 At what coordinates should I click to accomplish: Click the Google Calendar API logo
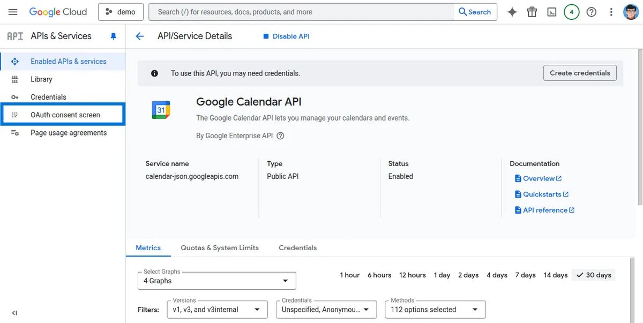(x=161, y=110)
